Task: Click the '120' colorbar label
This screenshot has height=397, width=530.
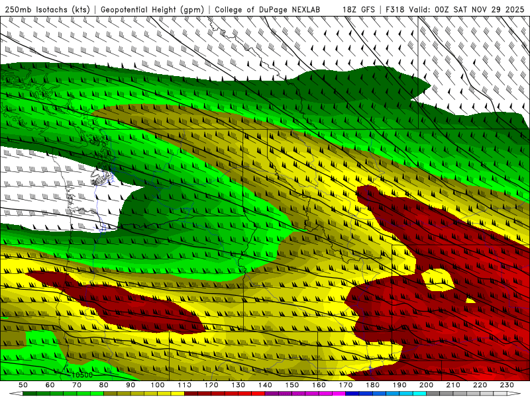Action: click(x=211, y=385)
